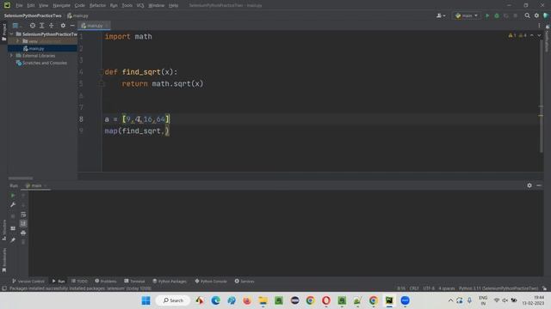Open the Problems tool window

click(106, 281)
